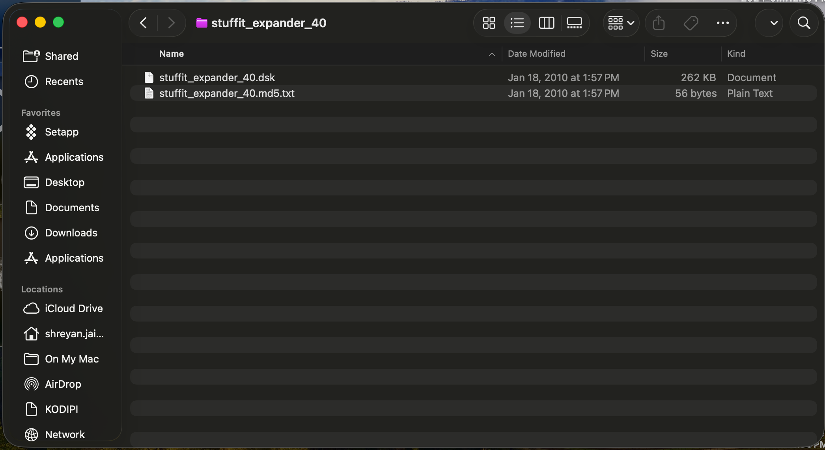Screen dimensions: 825x450
Task: Go forward to the next folder
Action: click(171, 23)
